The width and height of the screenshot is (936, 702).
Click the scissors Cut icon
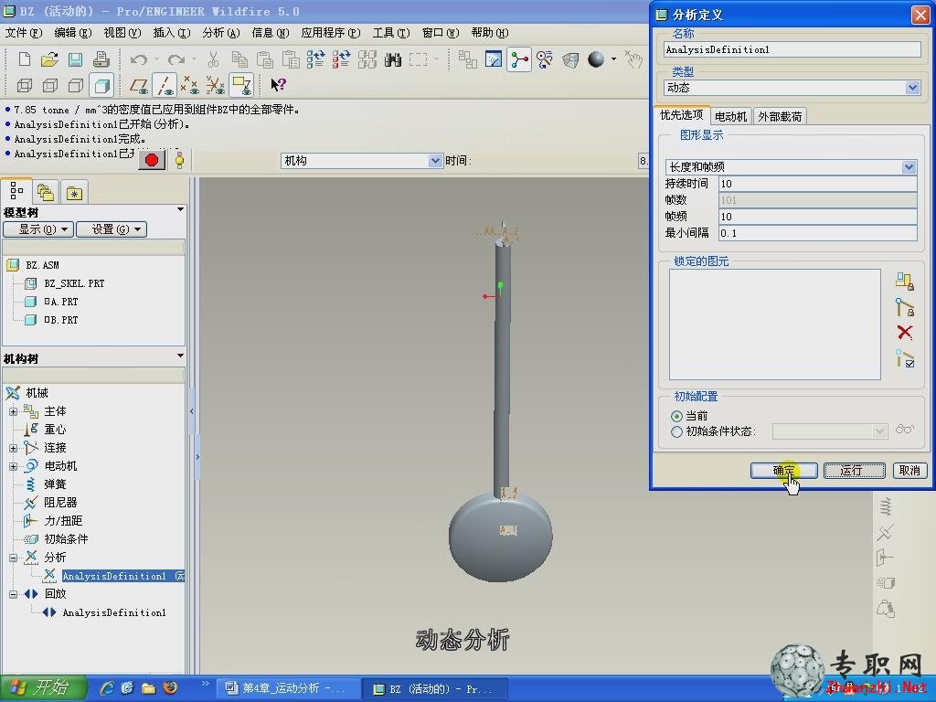[213, 59]
